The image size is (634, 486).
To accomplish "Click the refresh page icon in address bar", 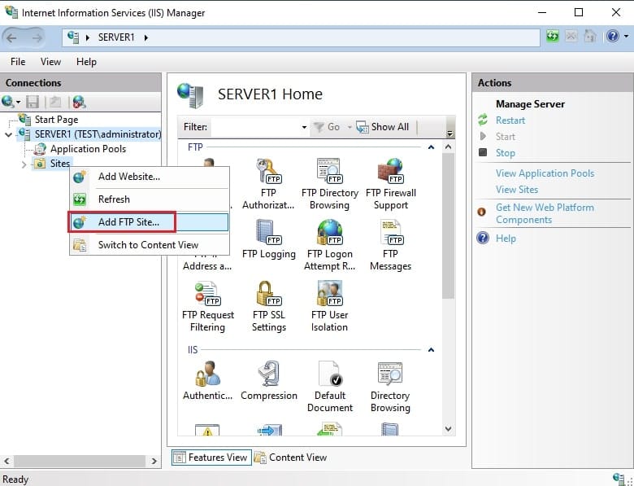I will [x=553, y=37].
